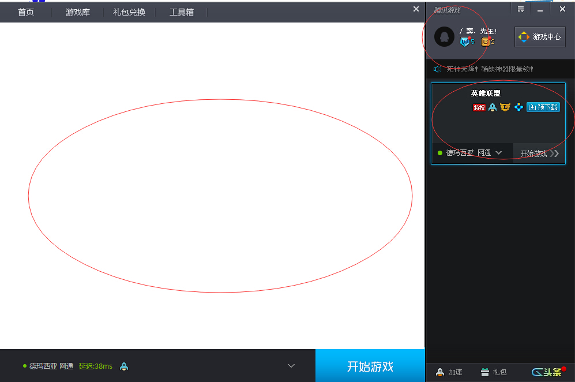Open the 头条 headlines icon

548,372
